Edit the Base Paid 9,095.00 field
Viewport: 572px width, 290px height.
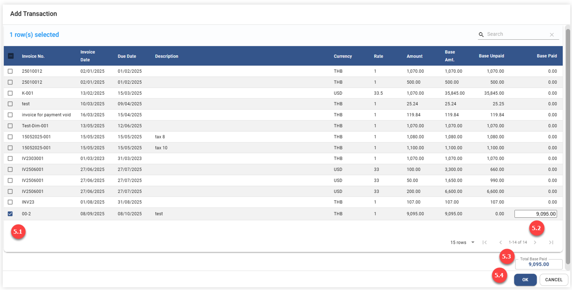click(x=535, y=214)
